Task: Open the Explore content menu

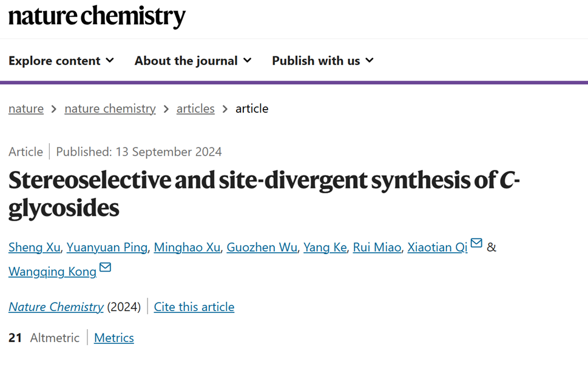Action: pyautogui.click(x=61, y=61)
